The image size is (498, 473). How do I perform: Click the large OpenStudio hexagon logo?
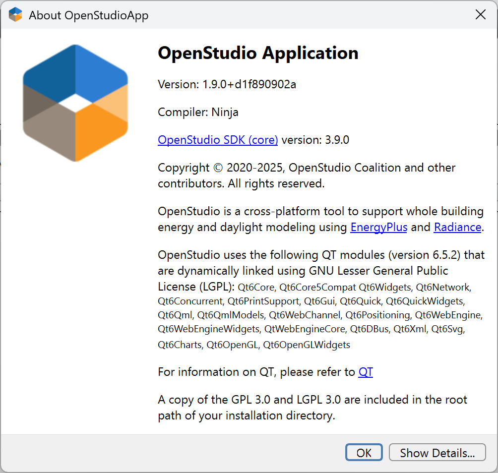point(75,103)
